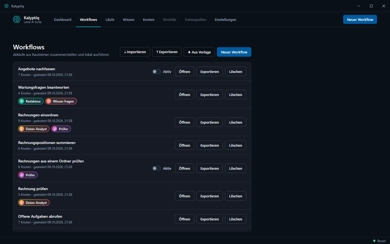Click the Kalyptiq title bar app icon

click(x=6, y=6)
